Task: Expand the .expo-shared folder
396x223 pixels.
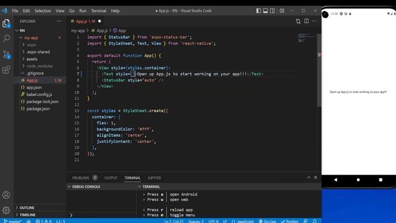Action: 40,52
